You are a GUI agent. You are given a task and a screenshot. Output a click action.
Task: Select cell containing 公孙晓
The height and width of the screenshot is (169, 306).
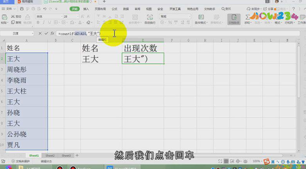[x=26, y=134]
